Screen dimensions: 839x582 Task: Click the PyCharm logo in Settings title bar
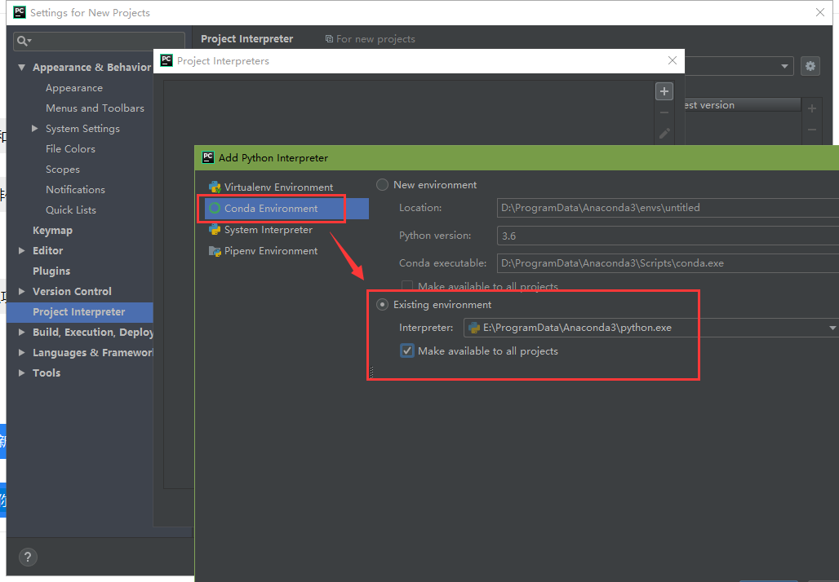20,12
